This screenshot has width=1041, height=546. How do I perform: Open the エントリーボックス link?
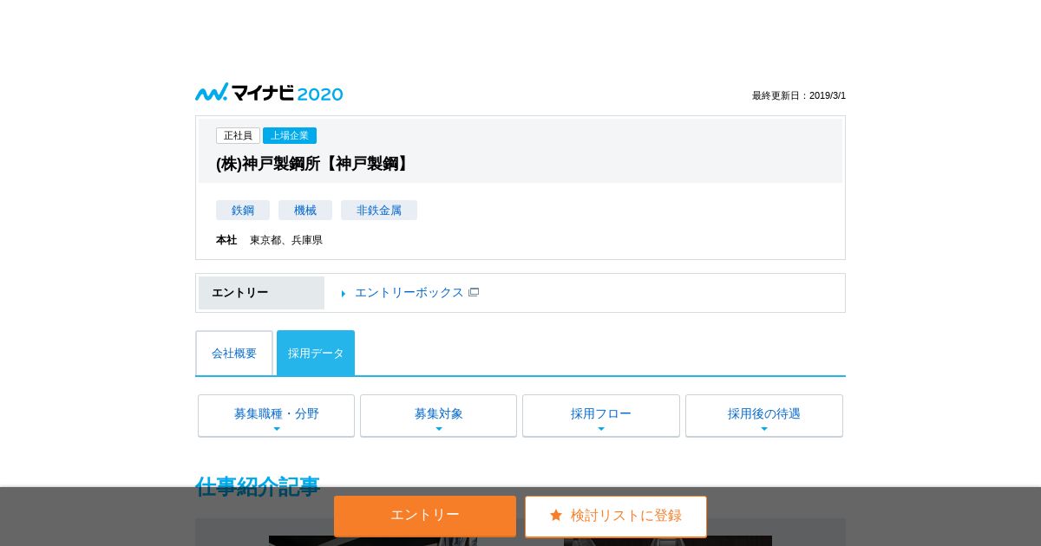click(409, 293)
